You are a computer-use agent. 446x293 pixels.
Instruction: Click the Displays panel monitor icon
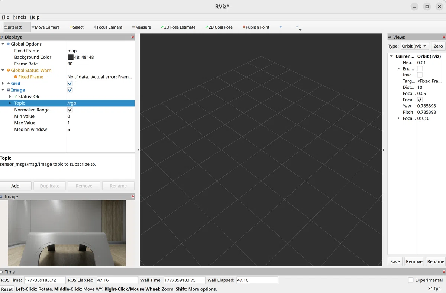click(x=2, y=37)
